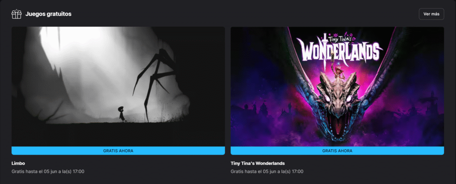Image resolution: width=456 pixels, height=184 pixels.
Task: Click the character standing atop the dragon
Action: (338, 71)
